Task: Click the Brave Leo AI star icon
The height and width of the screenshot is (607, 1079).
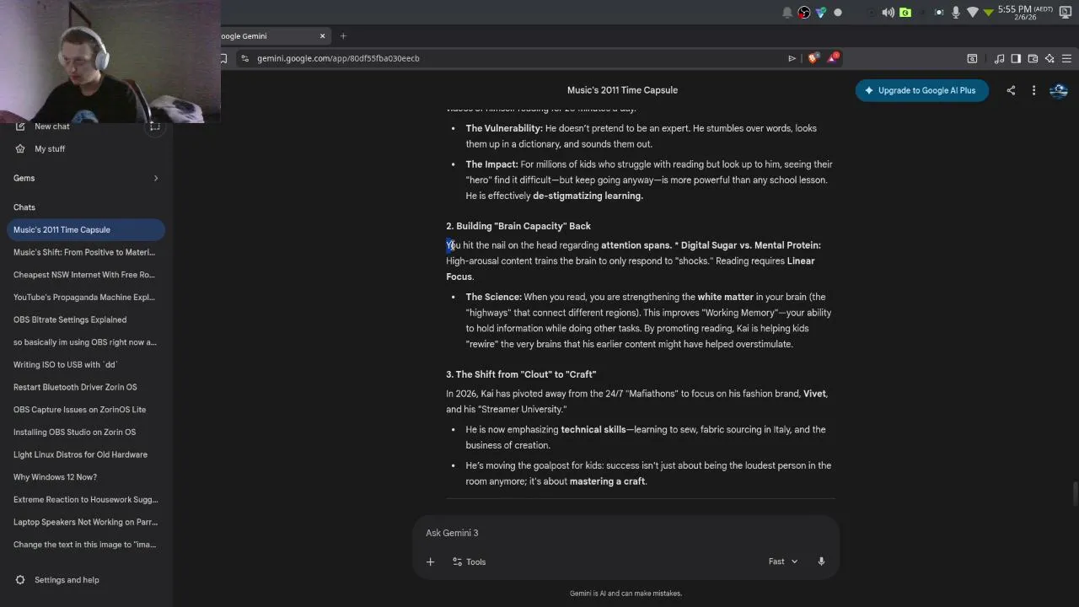Action: pyautogui.click(x=1049, y=58)
